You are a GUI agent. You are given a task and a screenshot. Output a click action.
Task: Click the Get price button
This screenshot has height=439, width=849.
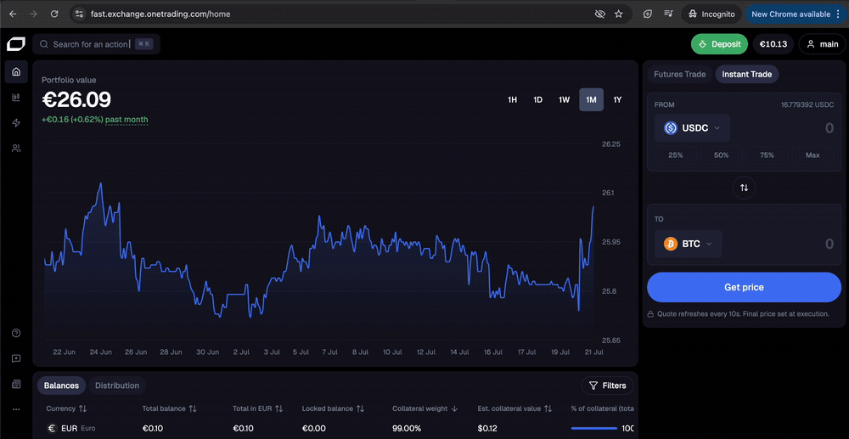(x=744, y=288)
